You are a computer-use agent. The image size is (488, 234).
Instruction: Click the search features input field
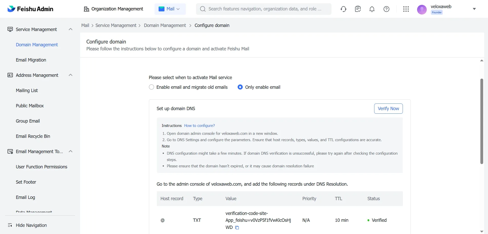click(x=264, y=9)
